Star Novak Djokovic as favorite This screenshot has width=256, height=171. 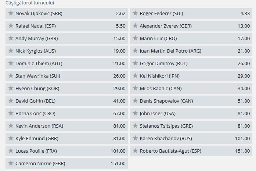tap(10, 14)
